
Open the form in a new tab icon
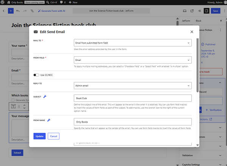point(192,11)
